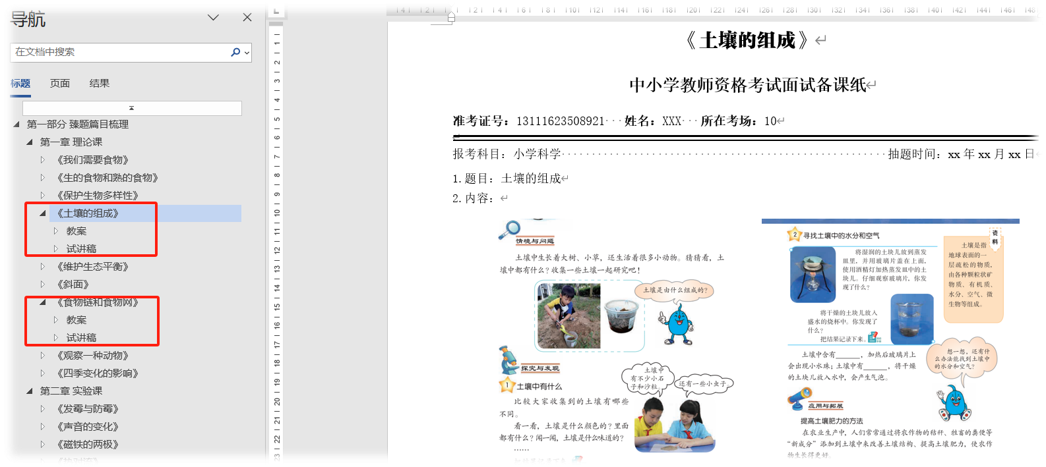Go to the 《磁铁的两极》 heading
The height and width of the screenshot is (467, 1046).
point(88,444)
